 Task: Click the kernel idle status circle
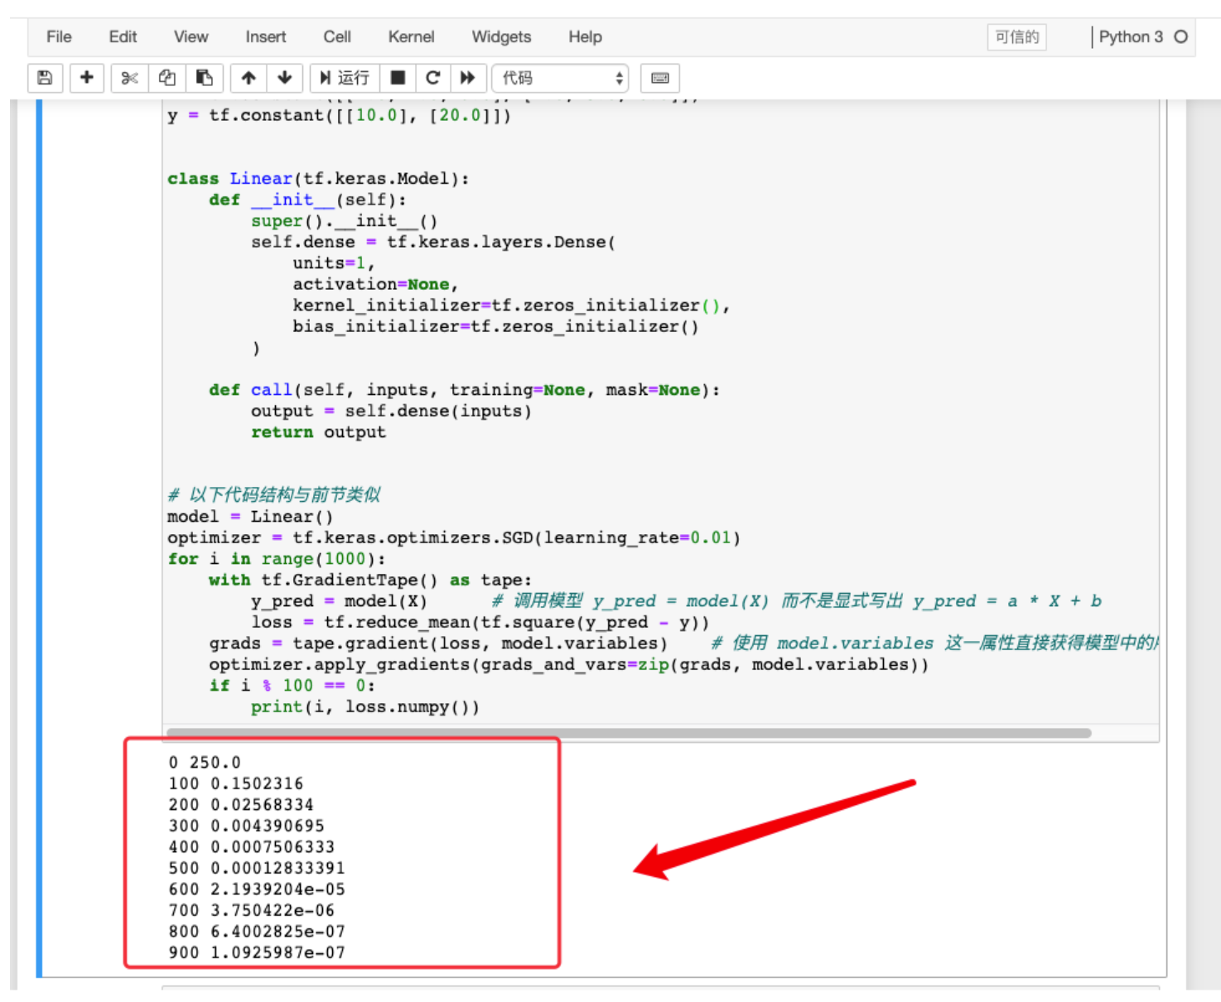[x=1181, y=36]
